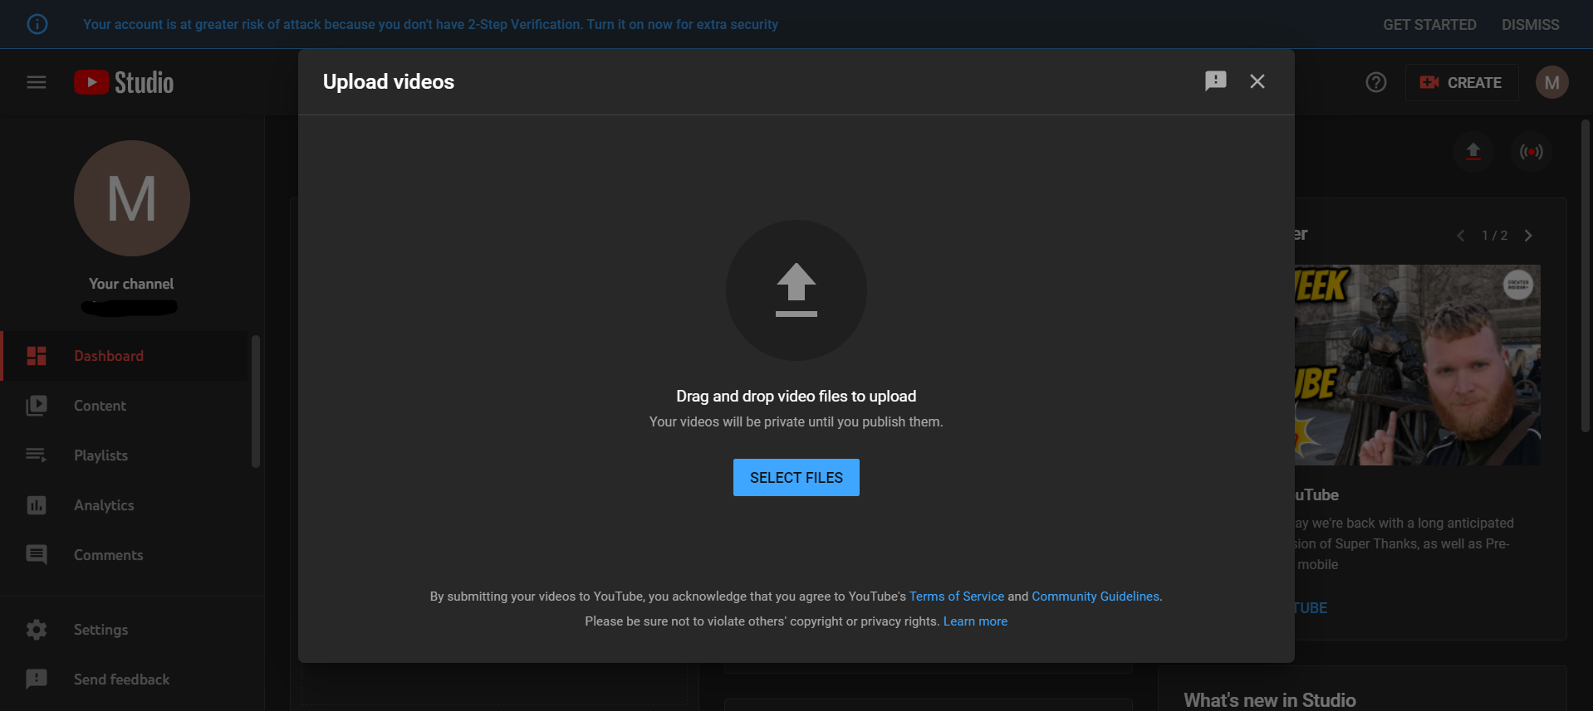Open Dashboard in sidebar
The image size is (1593, 711).
pos(125,356)
